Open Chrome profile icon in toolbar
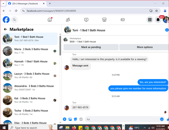169x130 pixels. pos(165,11)
